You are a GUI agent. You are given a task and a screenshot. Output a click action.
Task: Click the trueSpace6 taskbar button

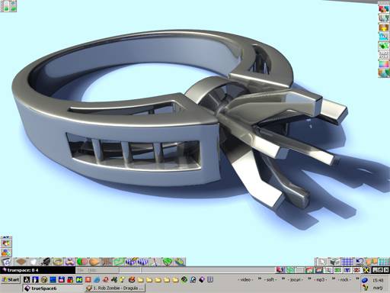[x=53, y=288]
